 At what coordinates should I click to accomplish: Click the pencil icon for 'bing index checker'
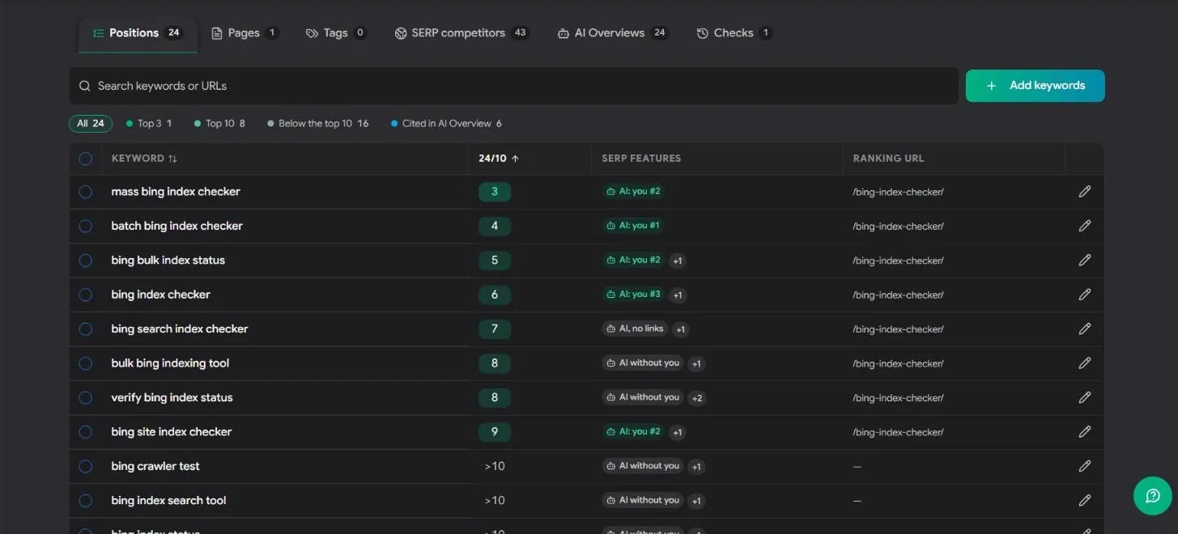[1085, 295]
